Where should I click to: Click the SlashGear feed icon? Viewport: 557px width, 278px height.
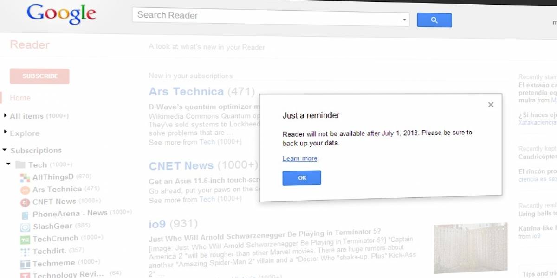[25, 227]
